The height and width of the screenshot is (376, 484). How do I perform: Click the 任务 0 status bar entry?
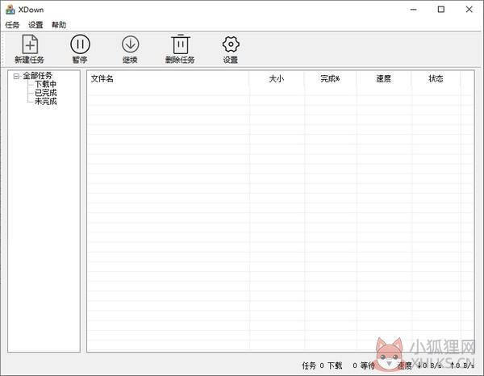tap(313, 366)
